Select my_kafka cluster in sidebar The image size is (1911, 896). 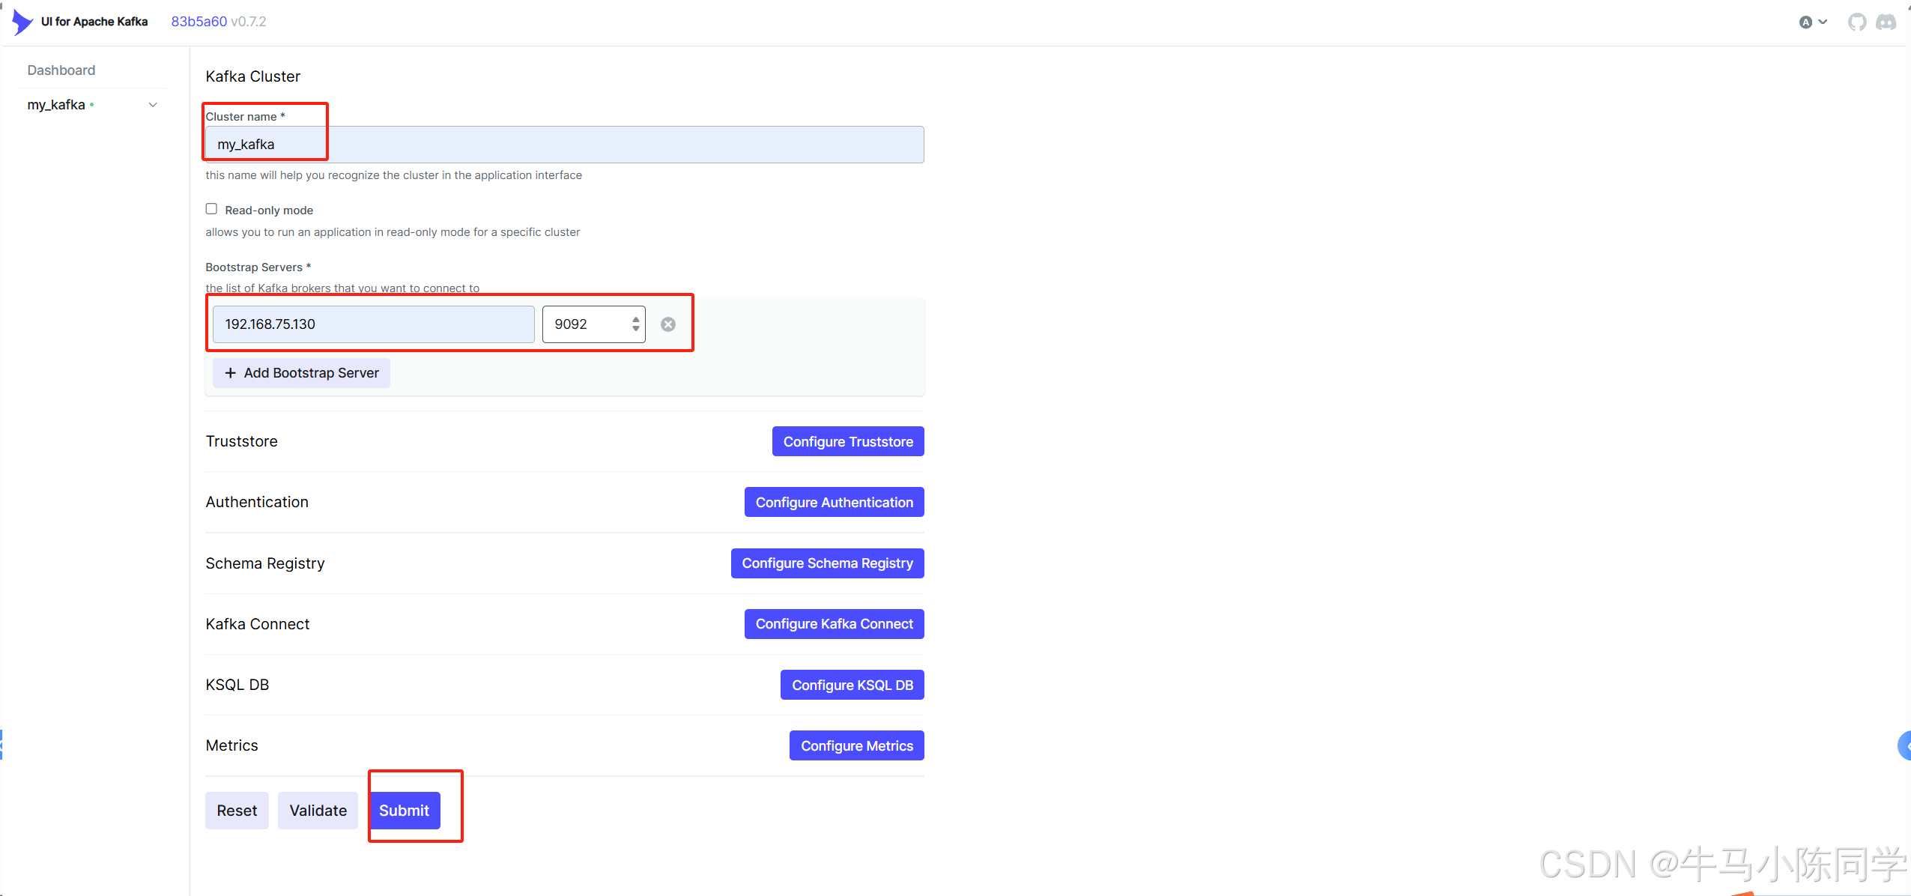[56, 105]
